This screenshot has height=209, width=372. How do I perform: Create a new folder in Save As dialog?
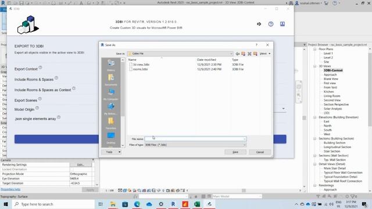[255, 54]
